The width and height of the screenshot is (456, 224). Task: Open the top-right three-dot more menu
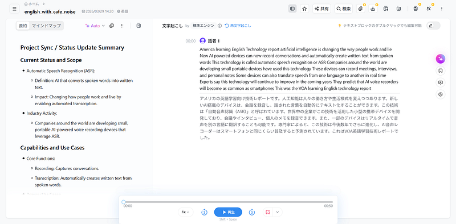tap(441, 9)
